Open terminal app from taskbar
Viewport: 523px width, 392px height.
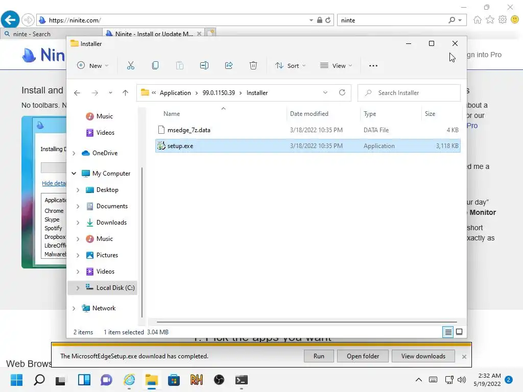point(241,380)
